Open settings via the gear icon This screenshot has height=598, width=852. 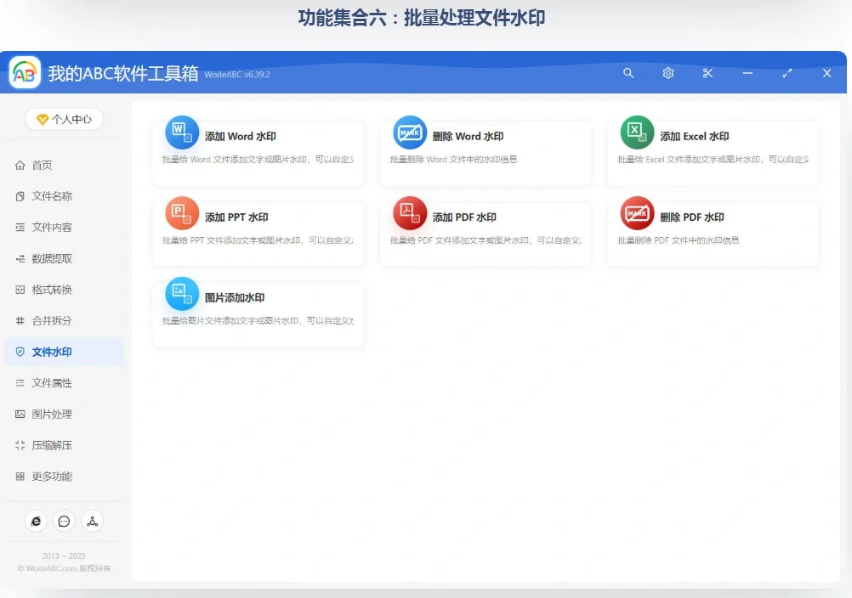point(667,73)
